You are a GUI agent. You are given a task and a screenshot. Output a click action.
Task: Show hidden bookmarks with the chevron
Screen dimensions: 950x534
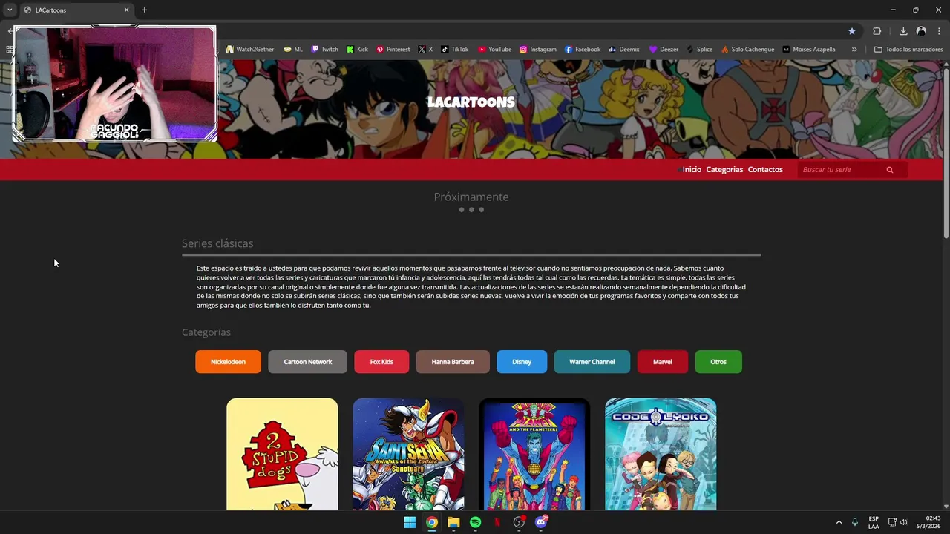coord(854,50)
